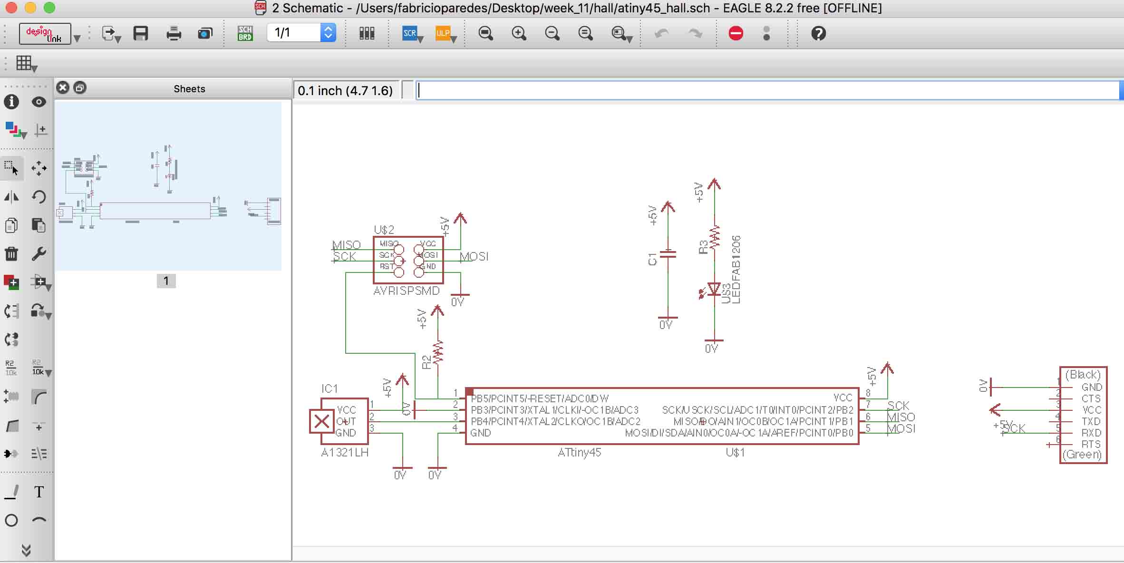This screenshot has width=1124, height=563.
Task: Select the Delete trash can tool
Action: click(11, 254)
